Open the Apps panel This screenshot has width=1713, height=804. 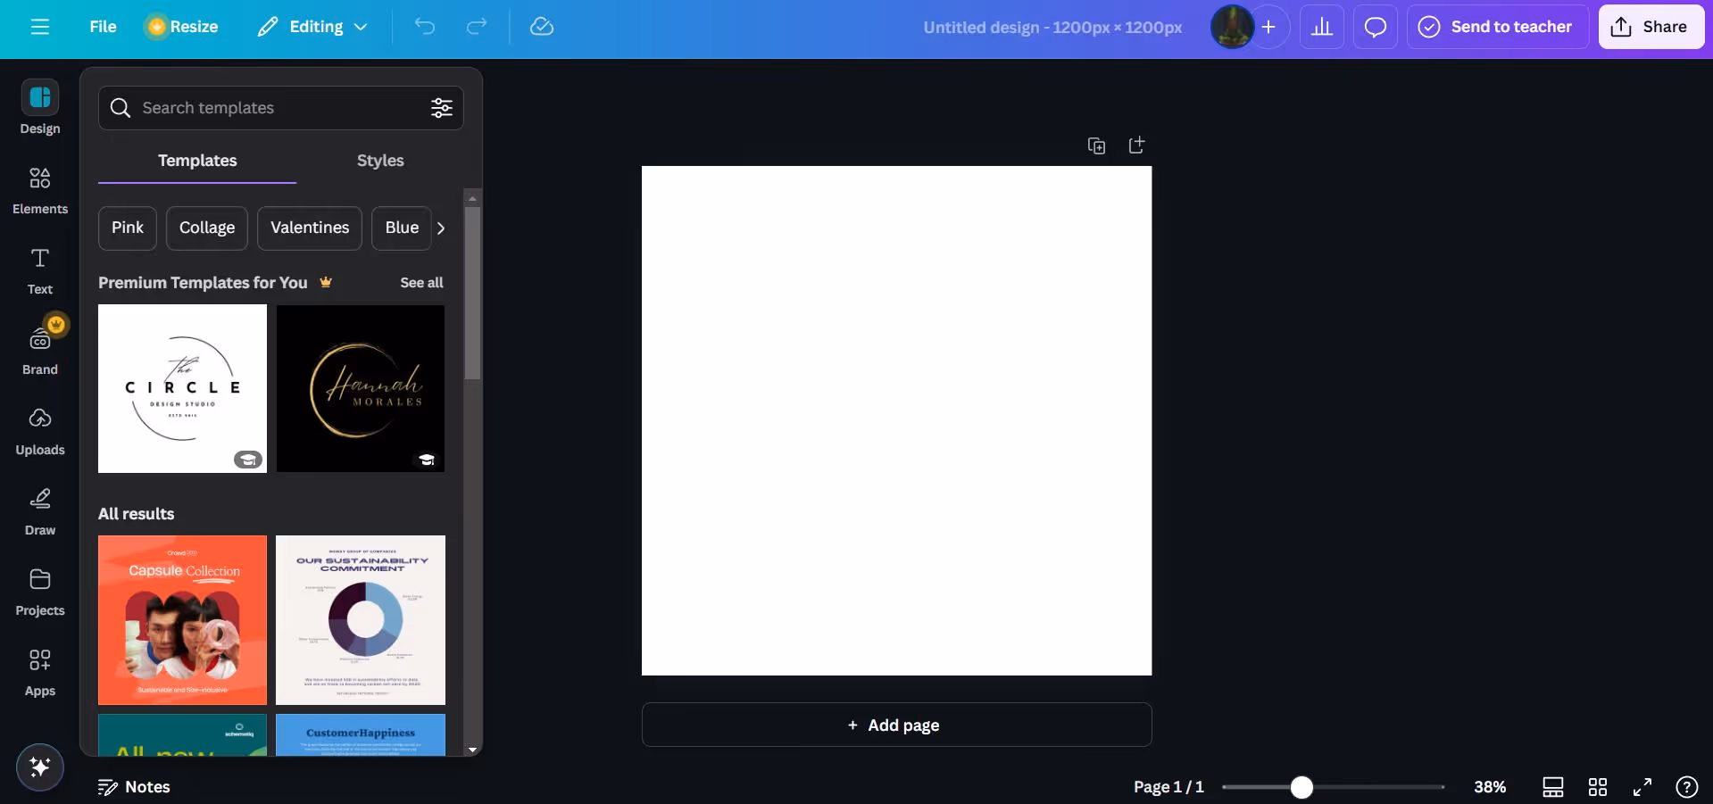coord(39,671)
